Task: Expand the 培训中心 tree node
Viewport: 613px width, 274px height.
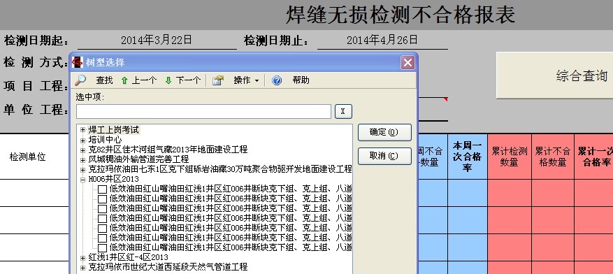Action: pos(82,140)
